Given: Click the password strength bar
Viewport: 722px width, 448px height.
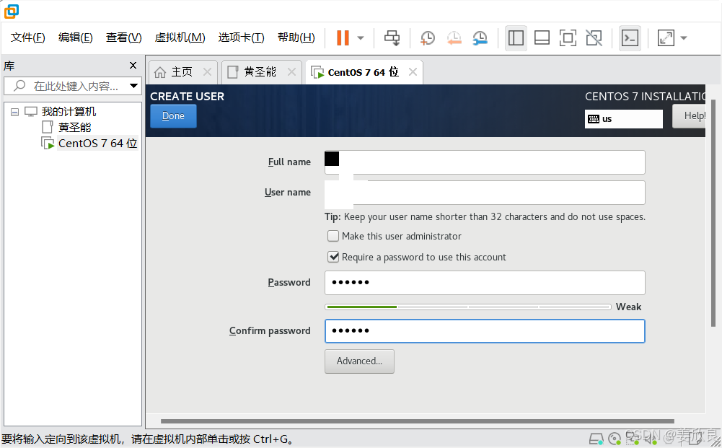Looking at the screenshot, I should click(x=468, y=307).
